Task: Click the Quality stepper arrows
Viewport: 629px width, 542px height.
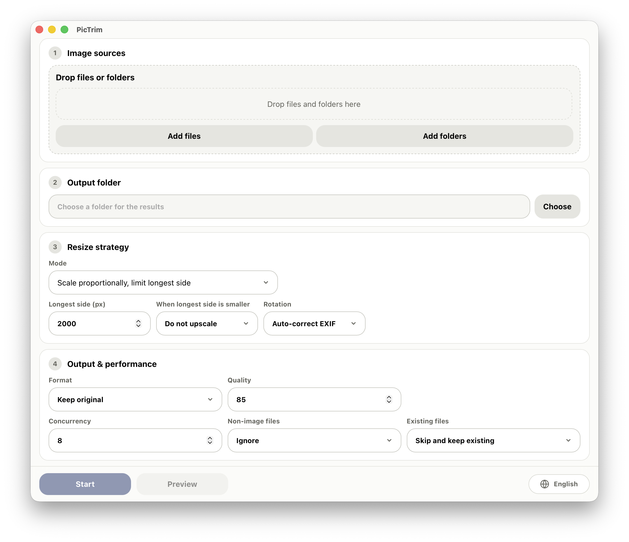Action: point(389,399)
